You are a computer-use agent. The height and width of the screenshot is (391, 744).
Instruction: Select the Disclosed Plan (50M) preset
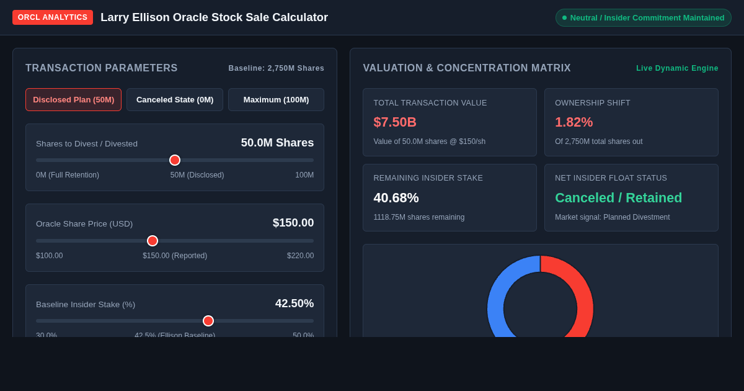(x=73, y=99)
